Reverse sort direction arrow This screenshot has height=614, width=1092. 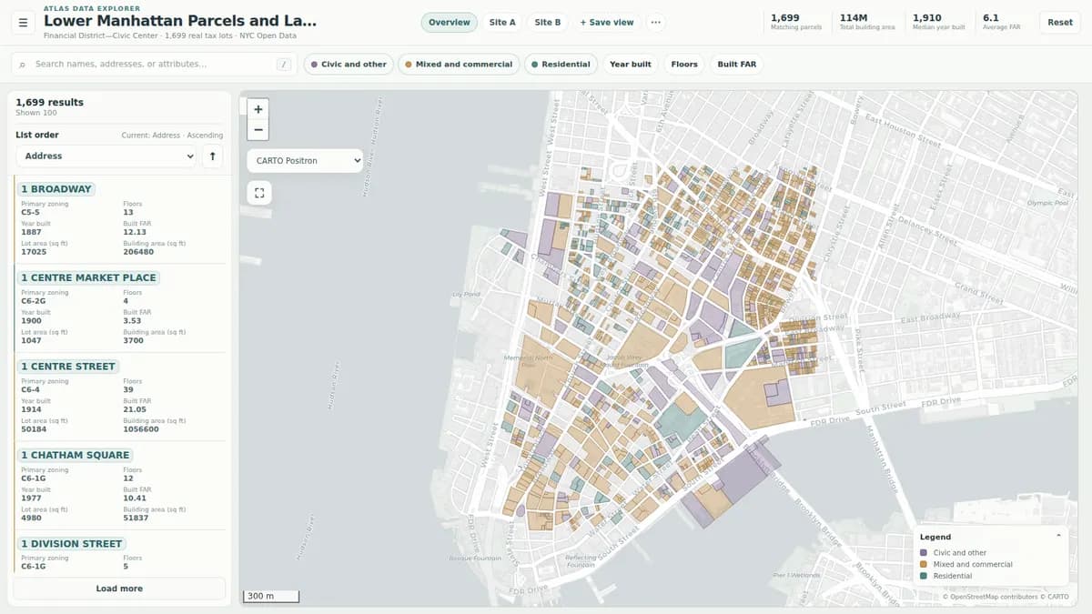(212, 156)
